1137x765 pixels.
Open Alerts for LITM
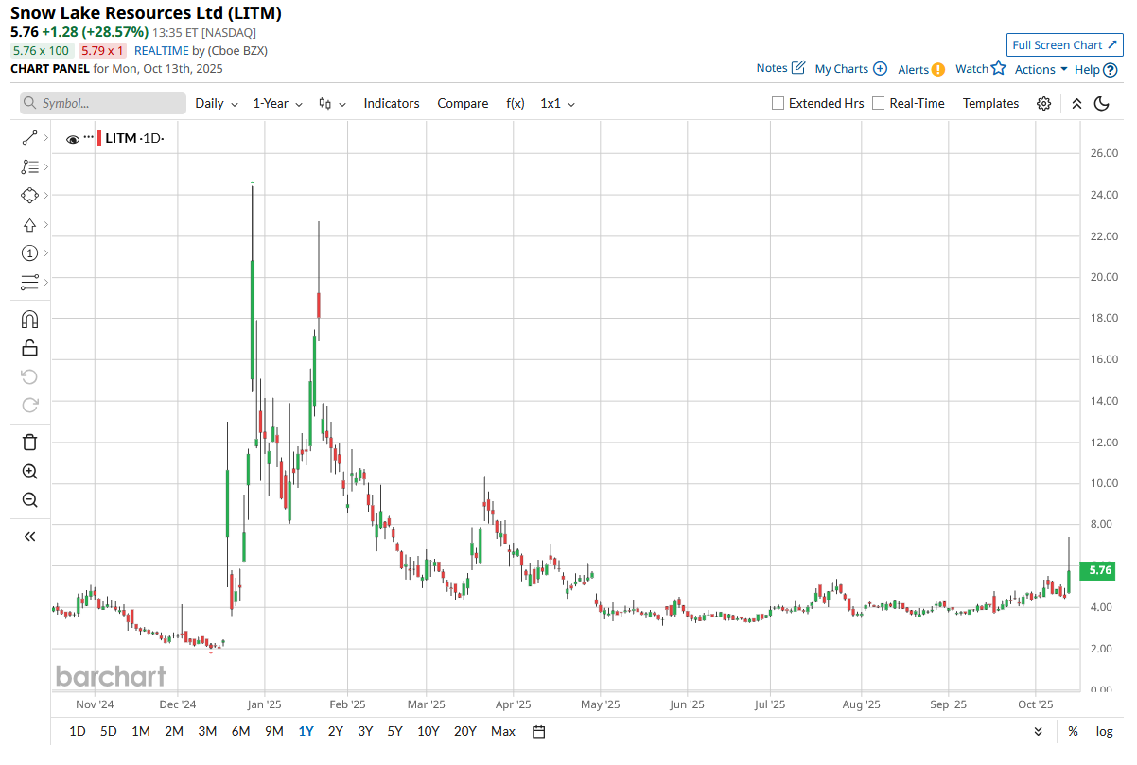point(920,69)
